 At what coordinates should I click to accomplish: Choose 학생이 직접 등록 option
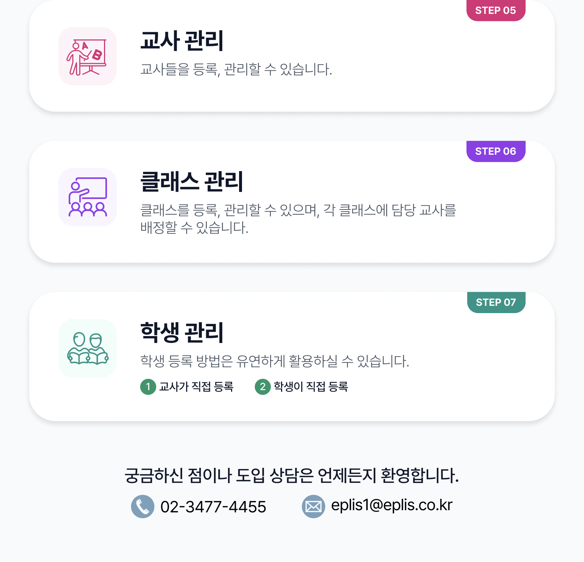coord(311,387)
